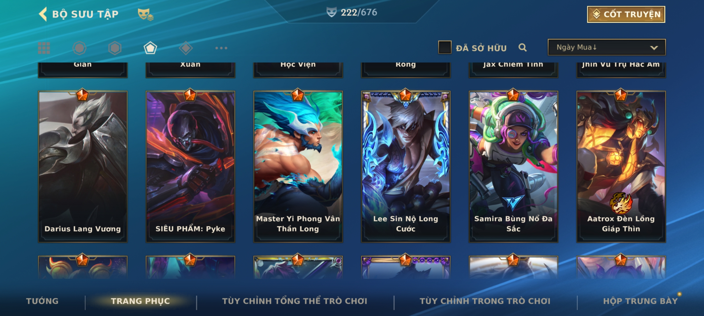The height and width of the screenshot is (316, 704).
Task: Filter skins by the circular rarity icon
Action: point(79,48)
